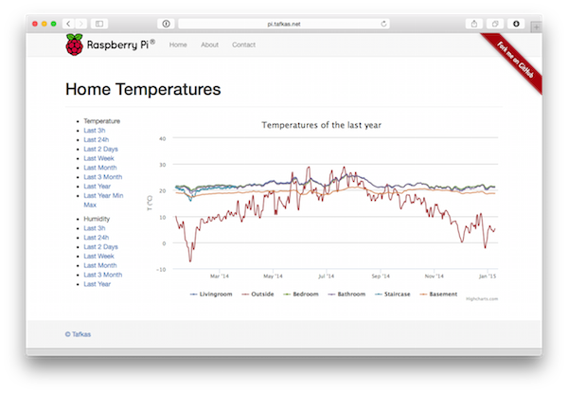Open the Share icon in Safari toolbar
Image resolution: width=568 pixels, height=393 pixels.
[x=474, y=24]
